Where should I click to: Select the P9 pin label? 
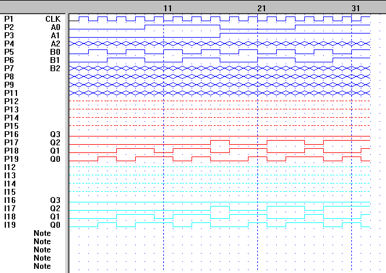coord(9,85)
